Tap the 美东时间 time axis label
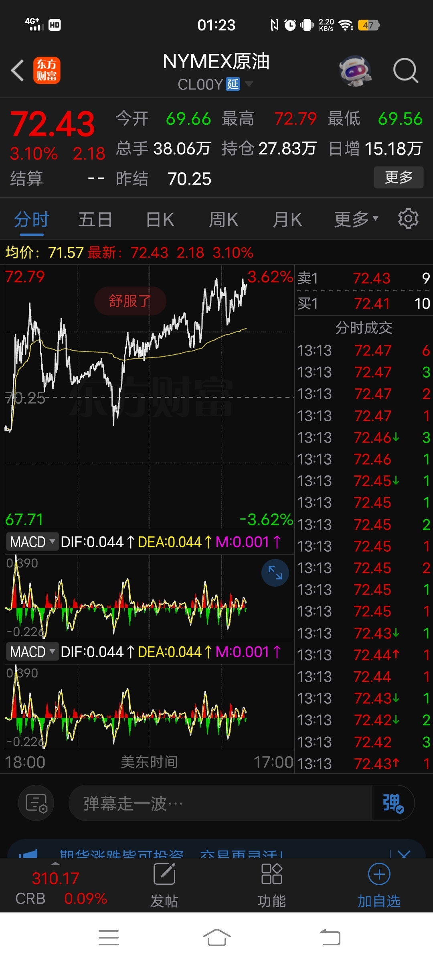This screenshot has height=963, width=433. pos(149,762)
